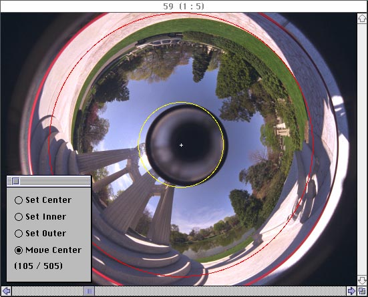Click the scroll left arrow
This screenshot has height=297, width=368.
pos(6,291)
